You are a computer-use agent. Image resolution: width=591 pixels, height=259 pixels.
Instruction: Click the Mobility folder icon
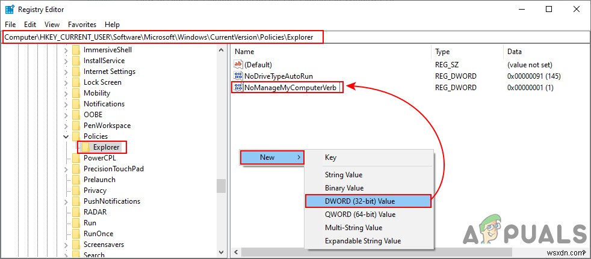click(76, 93)
